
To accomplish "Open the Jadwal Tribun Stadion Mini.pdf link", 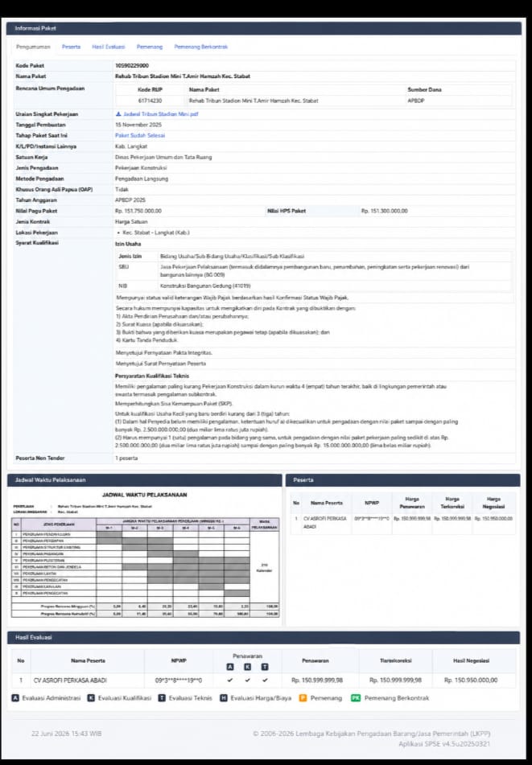I will click(161, 114).
